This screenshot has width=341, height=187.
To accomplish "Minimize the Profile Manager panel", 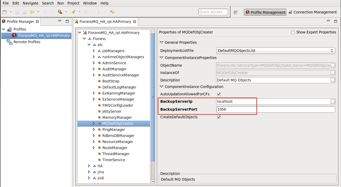I will (x=60, y=21).
